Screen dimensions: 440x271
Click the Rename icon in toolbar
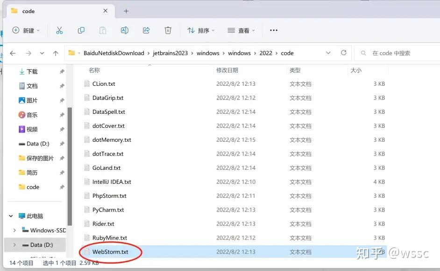(x=125, y=30)
